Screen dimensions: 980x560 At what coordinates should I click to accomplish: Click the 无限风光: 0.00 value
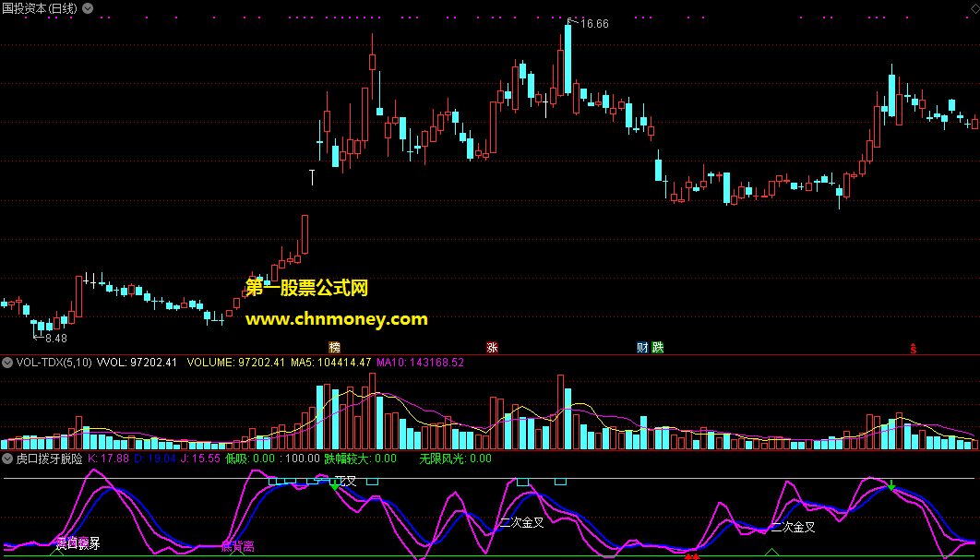point(455,459)
